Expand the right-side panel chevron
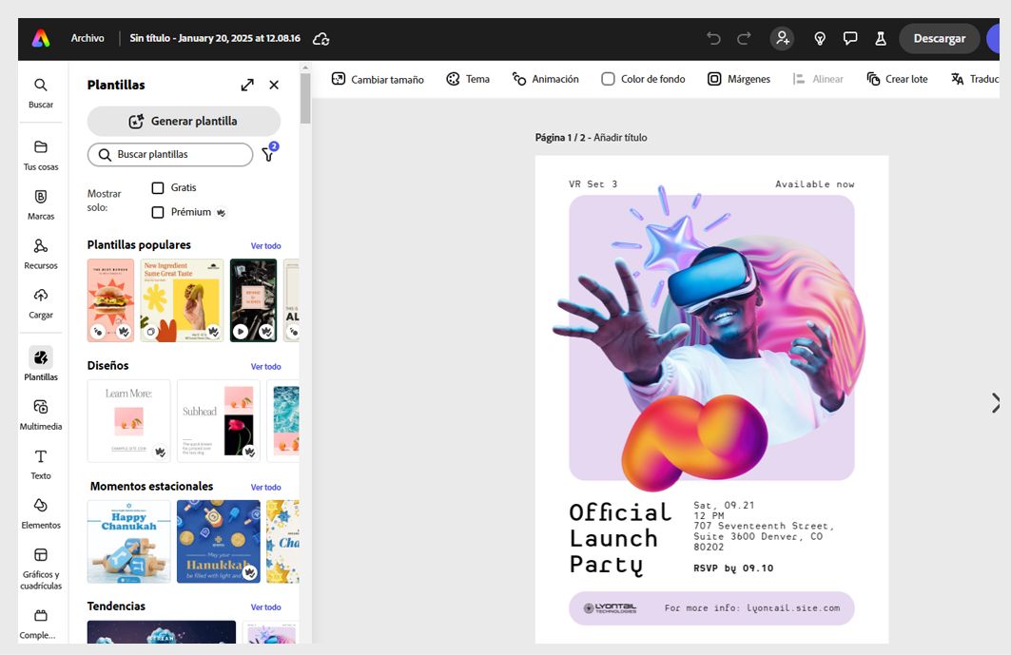The image size is (1011, 655). pos(995,402)
